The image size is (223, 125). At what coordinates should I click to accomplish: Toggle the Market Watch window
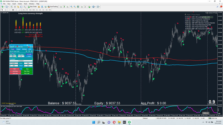[x=11, y=7]
